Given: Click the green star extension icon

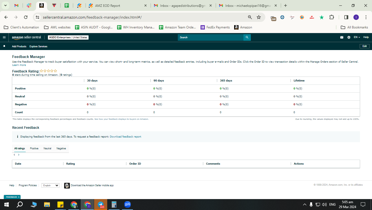Looking at the screenshot, I should tap(322, 17).
